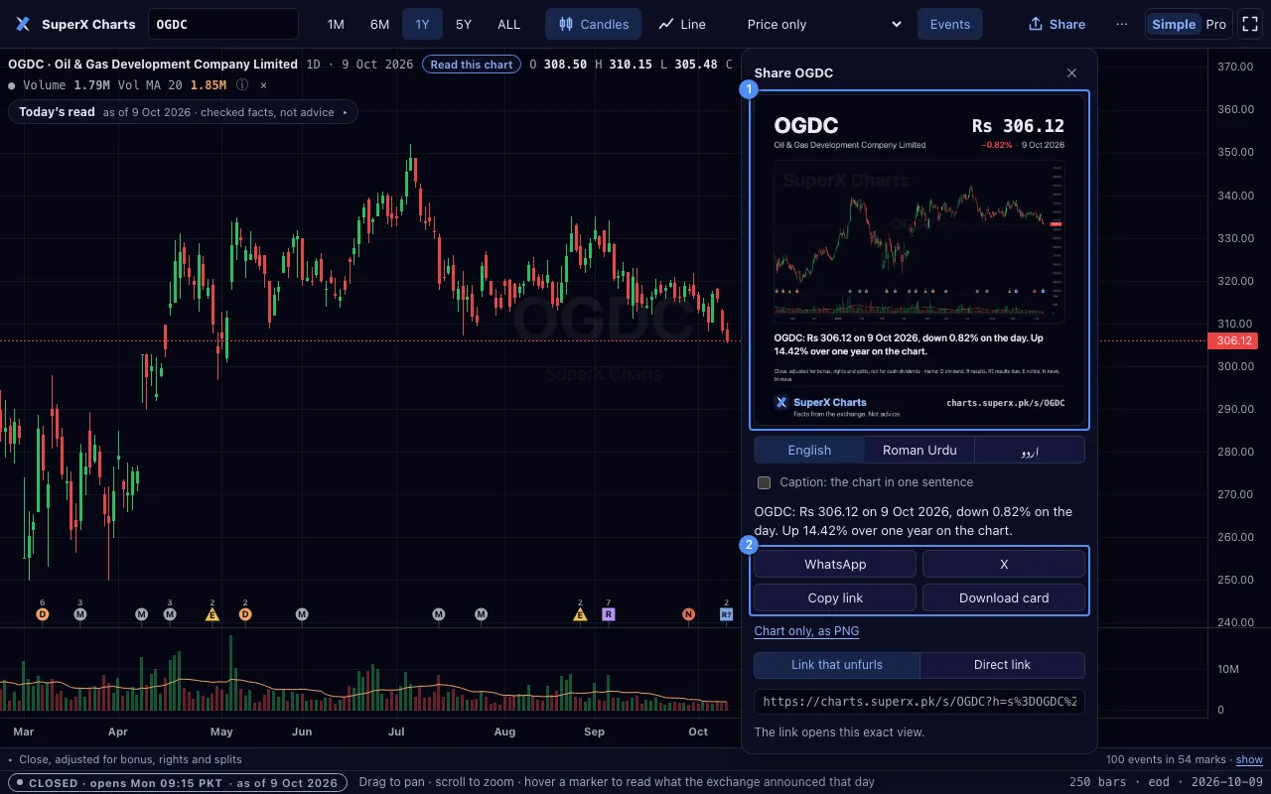Viewport: 1271px width, 794px height.
Task: Expand the Close adjustment note in the footer
Action: point(125,759)
